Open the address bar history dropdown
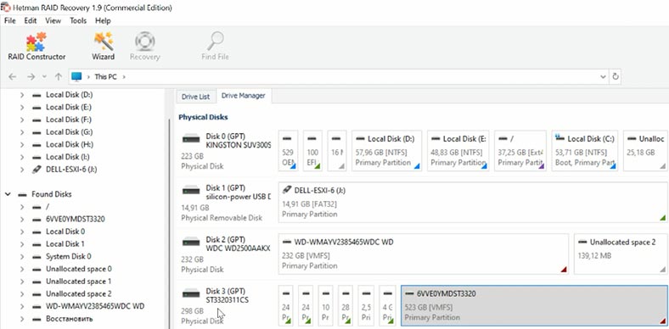The width and height of the screenshot is (669, 329). click(x=603, y=76)
